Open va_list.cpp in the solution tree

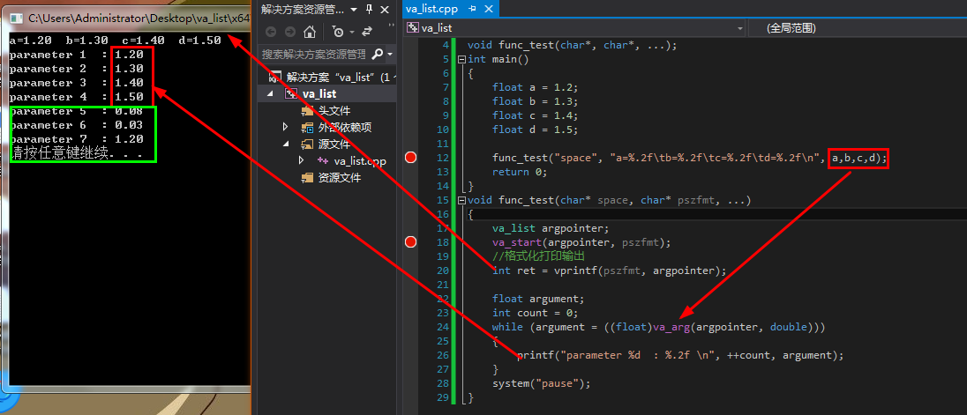pyautogui.click(x=360, y=161)
